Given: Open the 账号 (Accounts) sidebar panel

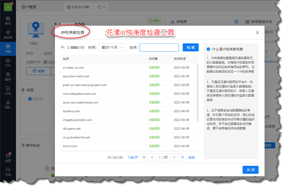Looking at the screenshot, I should pyautogui.click(x=8, y=21).
